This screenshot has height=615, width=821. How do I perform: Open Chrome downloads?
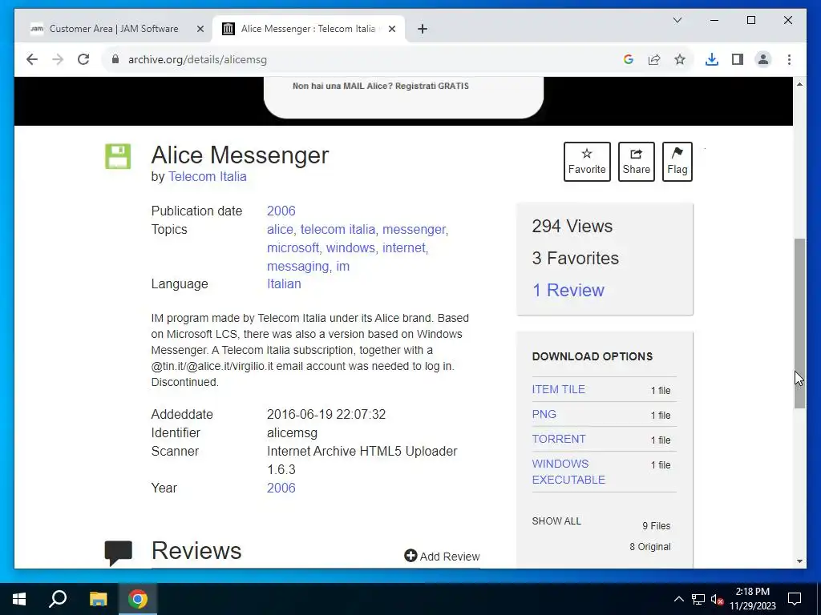coord(712,59)
